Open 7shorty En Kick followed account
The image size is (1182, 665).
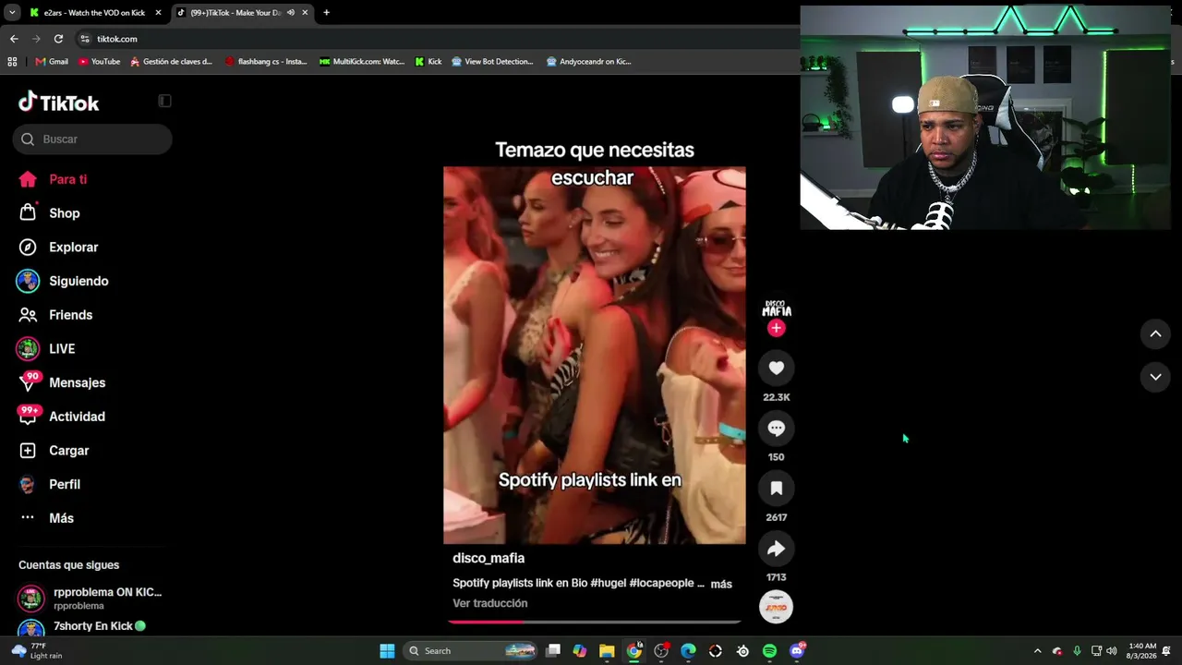[x=83, y=628]
